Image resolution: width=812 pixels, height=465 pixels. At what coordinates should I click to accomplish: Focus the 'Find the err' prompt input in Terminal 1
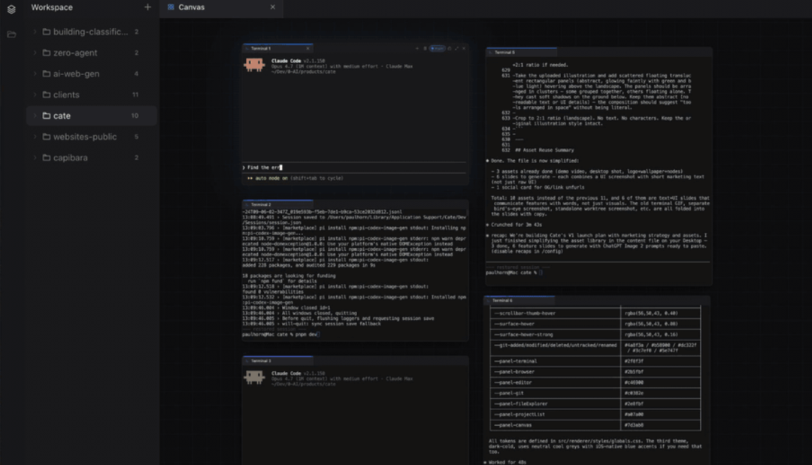(x=354, y=167)
